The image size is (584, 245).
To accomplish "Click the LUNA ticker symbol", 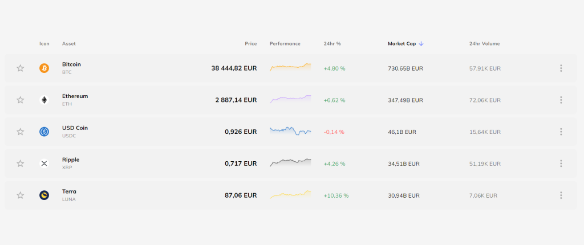I will point(69,199).
